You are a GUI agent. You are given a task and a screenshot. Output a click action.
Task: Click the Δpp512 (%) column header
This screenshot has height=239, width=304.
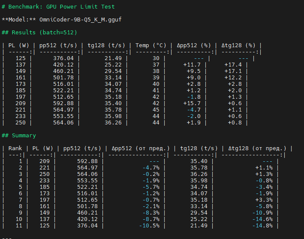194,45
